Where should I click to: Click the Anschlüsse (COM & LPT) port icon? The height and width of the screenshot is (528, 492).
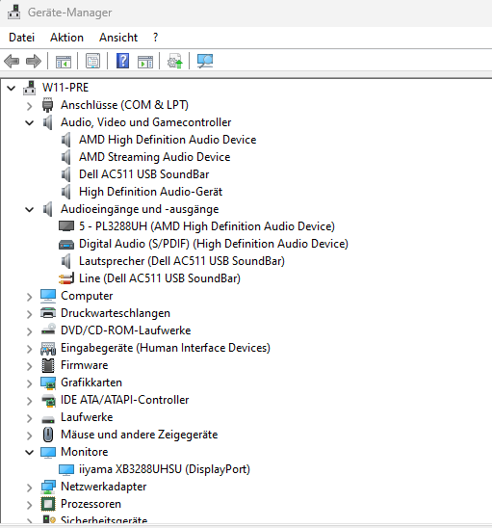pyautogui.click(x=48, y=105)
